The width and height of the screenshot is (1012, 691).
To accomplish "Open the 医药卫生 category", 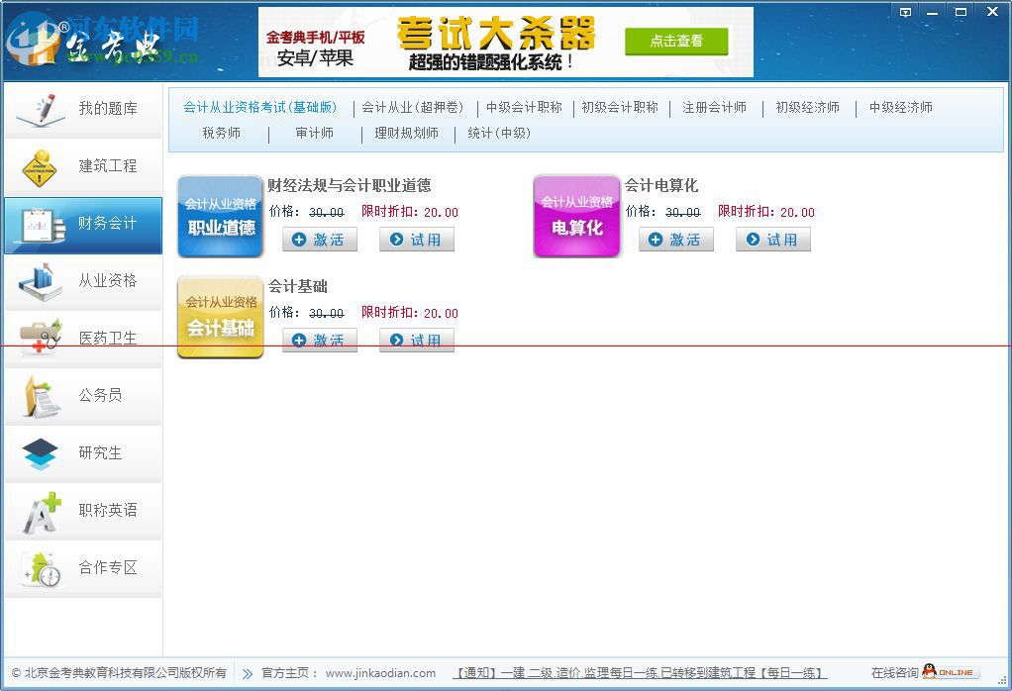I will click(82, 338).
